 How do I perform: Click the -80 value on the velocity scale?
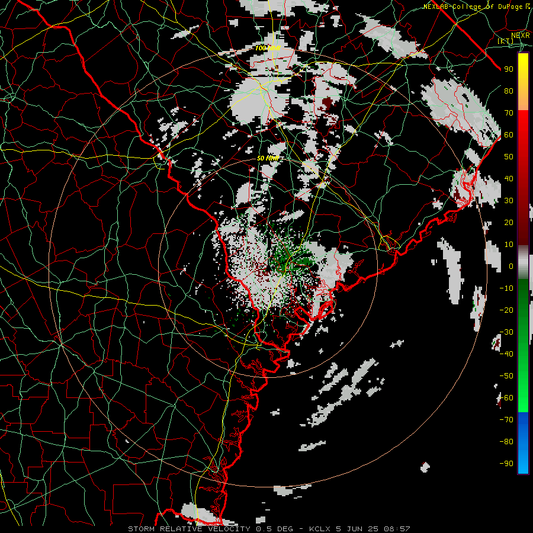click(x=506, y=442)
